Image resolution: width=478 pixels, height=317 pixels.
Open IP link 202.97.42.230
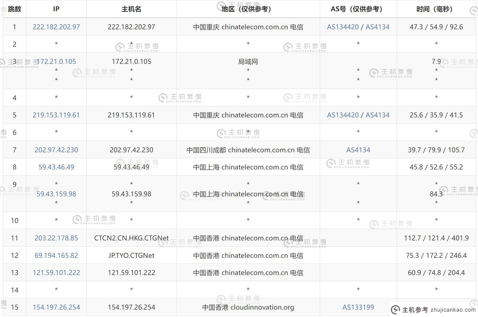56,150
